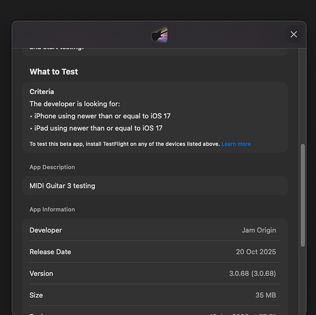
Task: Open the Learn more link
Action: [x=236, y=144]
